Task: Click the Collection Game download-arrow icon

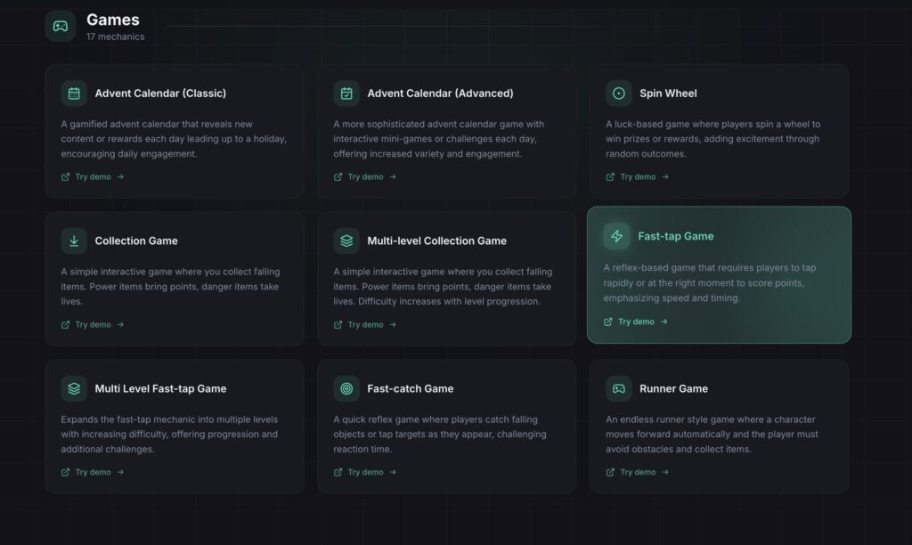Action: click(74, 240)
